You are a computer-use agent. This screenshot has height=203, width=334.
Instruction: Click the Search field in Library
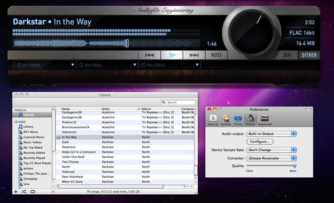point(180,102)
